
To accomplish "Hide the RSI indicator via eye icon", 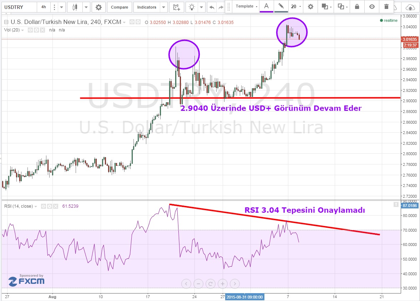I will 44,206.
